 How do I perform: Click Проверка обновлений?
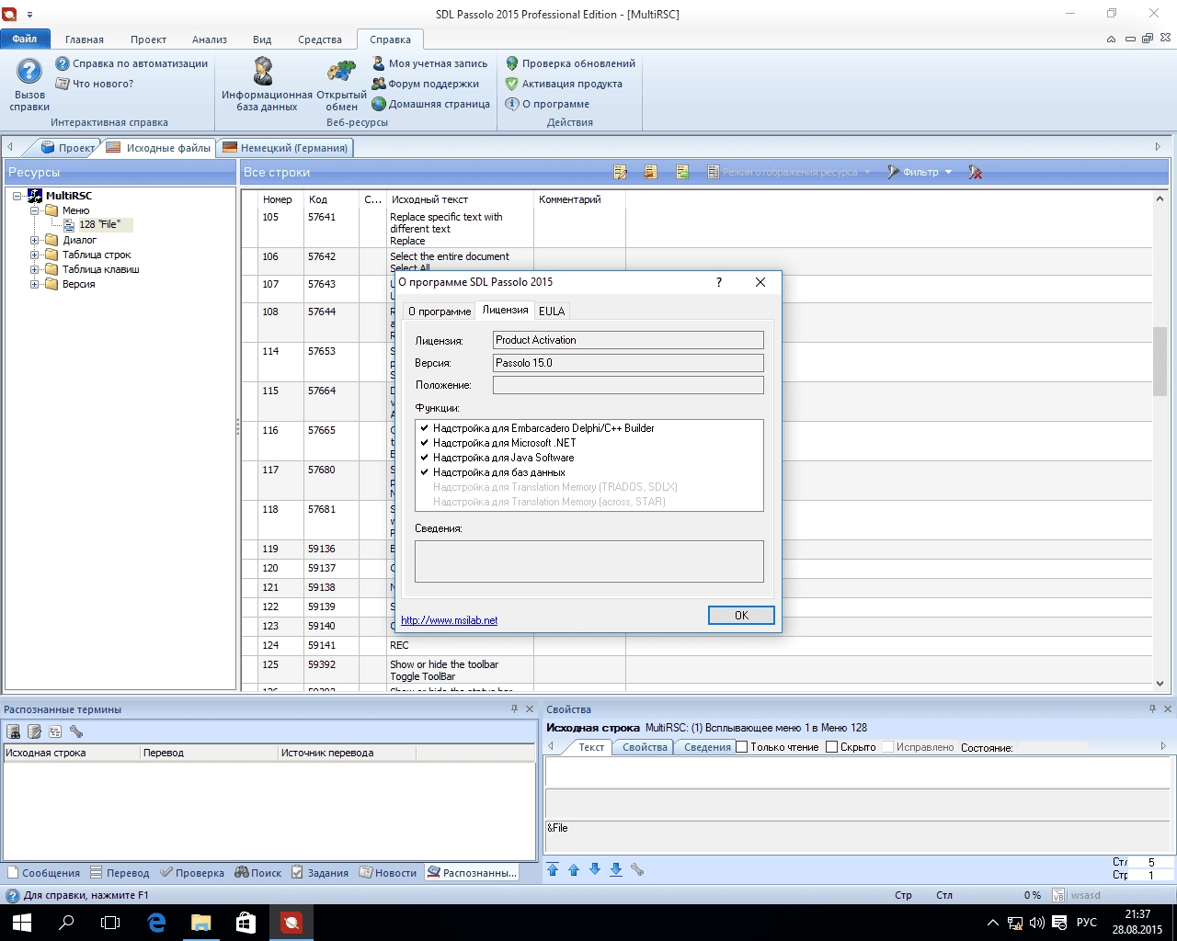(x=570, y=63)
